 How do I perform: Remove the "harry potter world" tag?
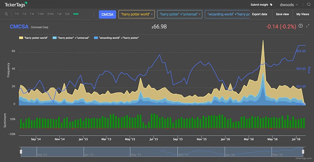152,14
